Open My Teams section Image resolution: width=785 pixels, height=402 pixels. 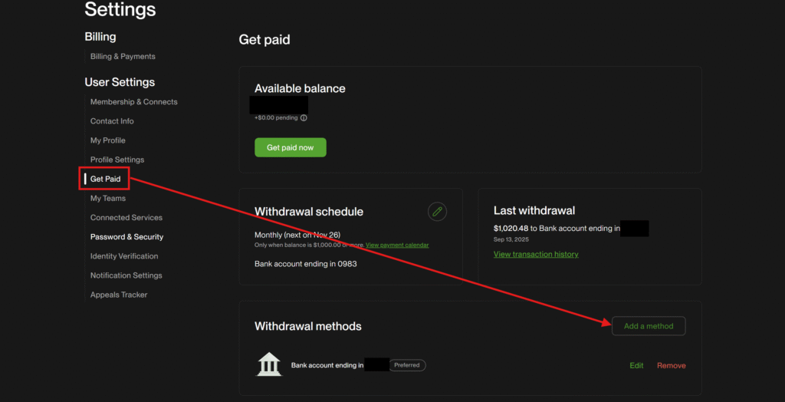(x=107, y=198)
